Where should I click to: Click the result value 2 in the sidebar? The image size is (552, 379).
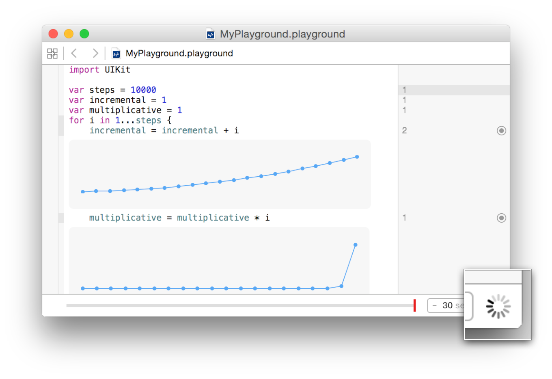(404, 130)
